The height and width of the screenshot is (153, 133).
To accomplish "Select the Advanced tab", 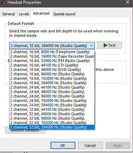I will tap(41, 13).
